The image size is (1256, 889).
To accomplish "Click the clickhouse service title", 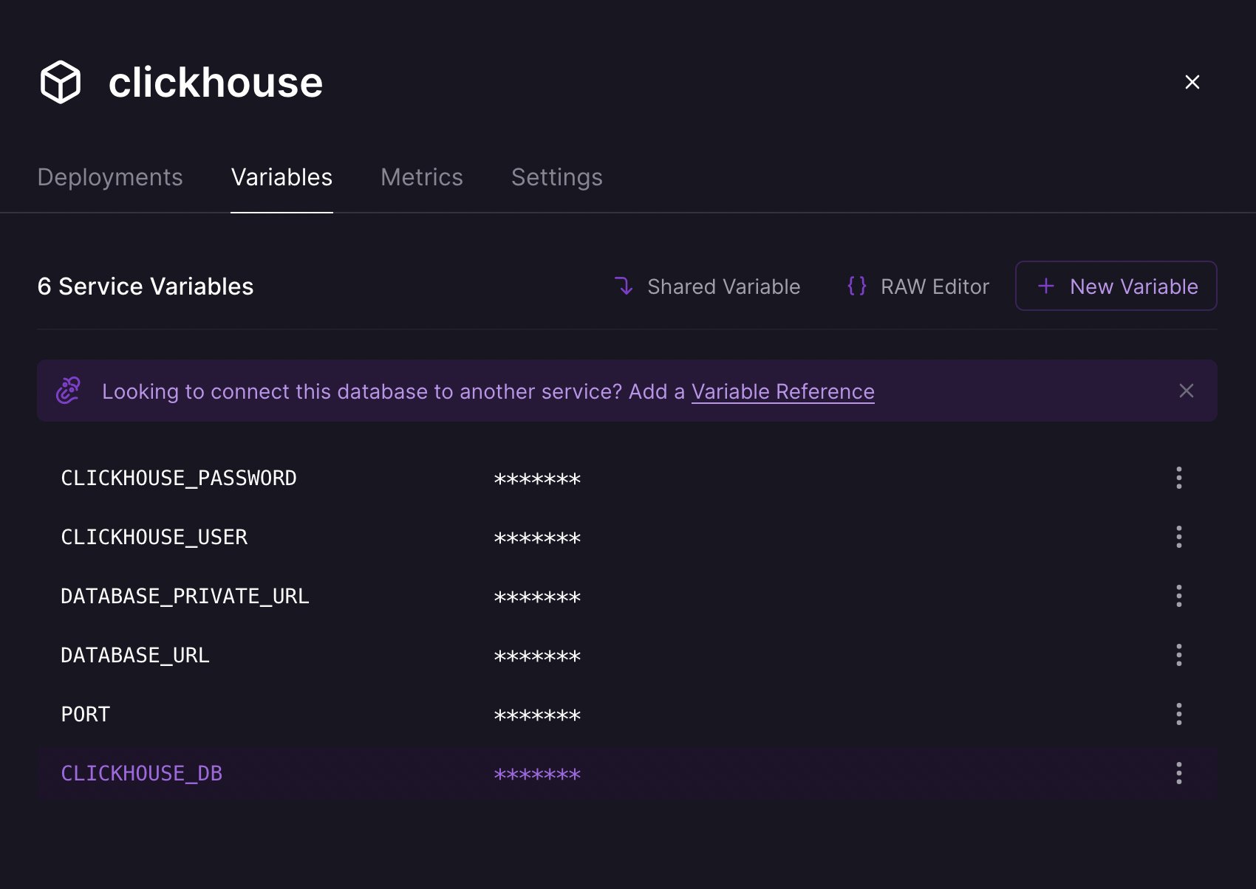I will [216, 82].
